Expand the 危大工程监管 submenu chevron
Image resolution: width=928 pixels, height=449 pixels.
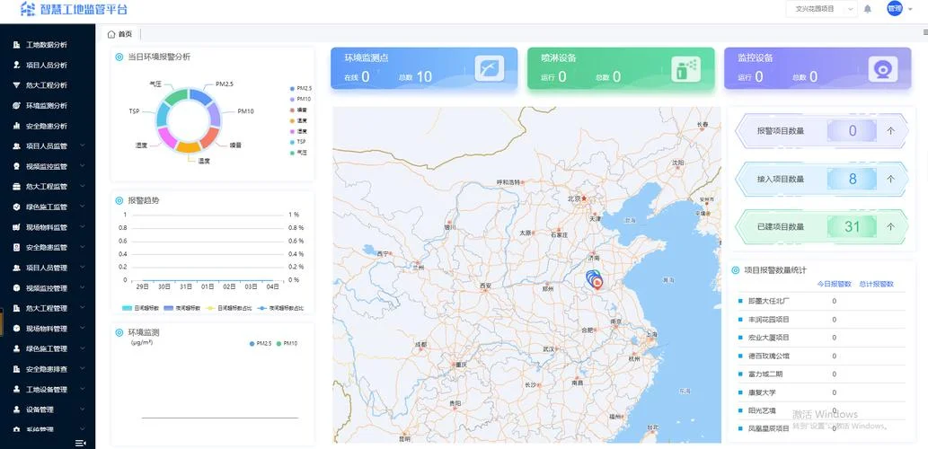(x=83, y=187)
